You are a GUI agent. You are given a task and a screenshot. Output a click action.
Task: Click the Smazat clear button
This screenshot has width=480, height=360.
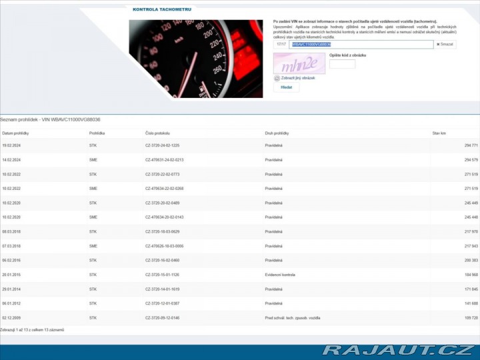click(445, 44)
